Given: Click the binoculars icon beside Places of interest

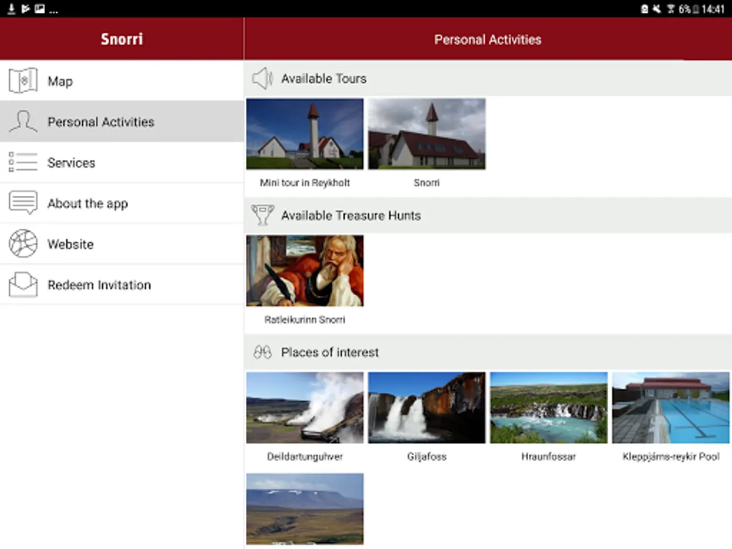Looking at the screenshot, I should coord(262,352).
